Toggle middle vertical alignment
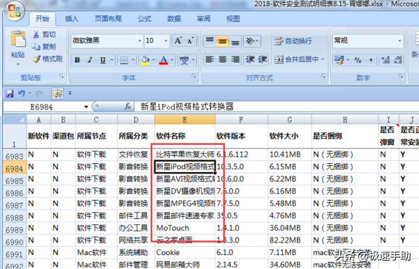The height and width of the screenshot is (269, 419). [x=222, y=41]
